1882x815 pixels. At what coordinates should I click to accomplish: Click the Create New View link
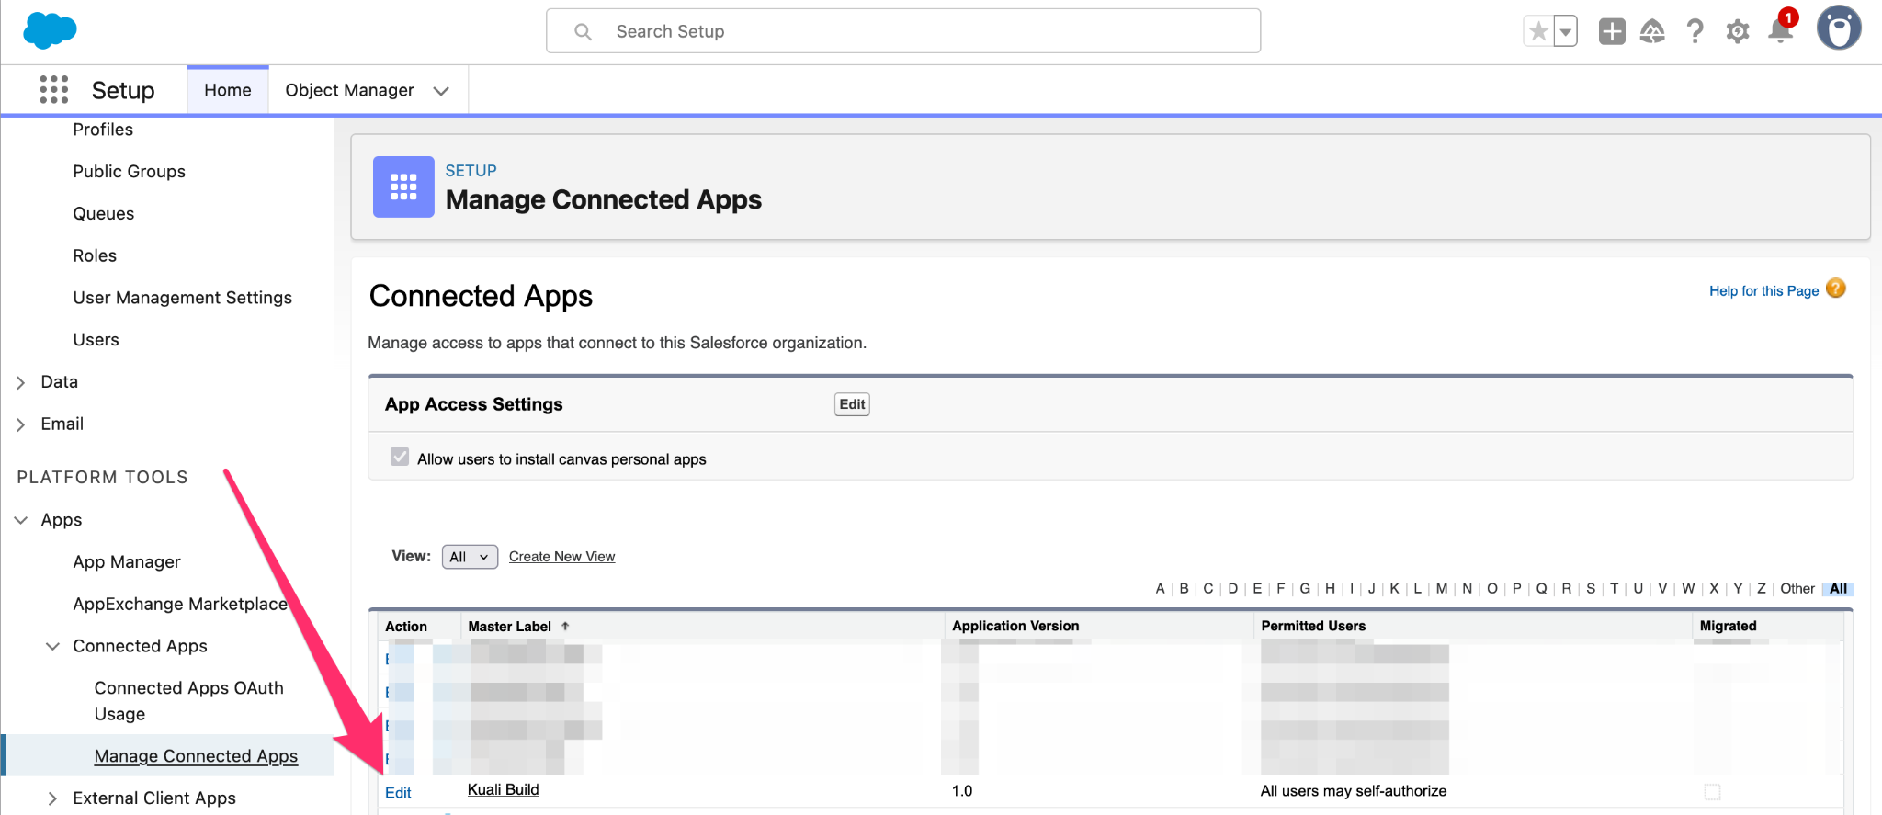[561, 557]
